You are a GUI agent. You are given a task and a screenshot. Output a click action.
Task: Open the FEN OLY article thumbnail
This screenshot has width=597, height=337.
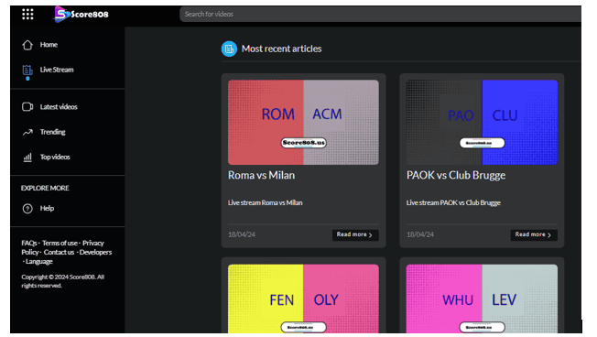coord(303,299)
